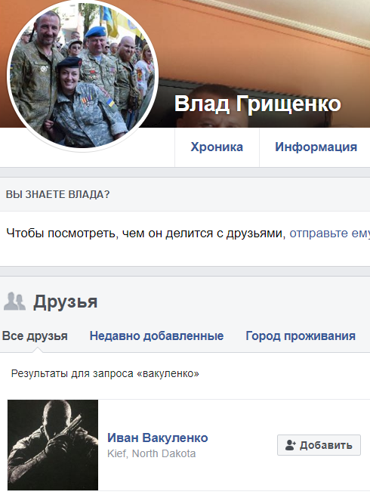The height and width of the screenshot is (501, 370).
Task: Open Иван Вакуленко profile link
Action: (157, 438)
